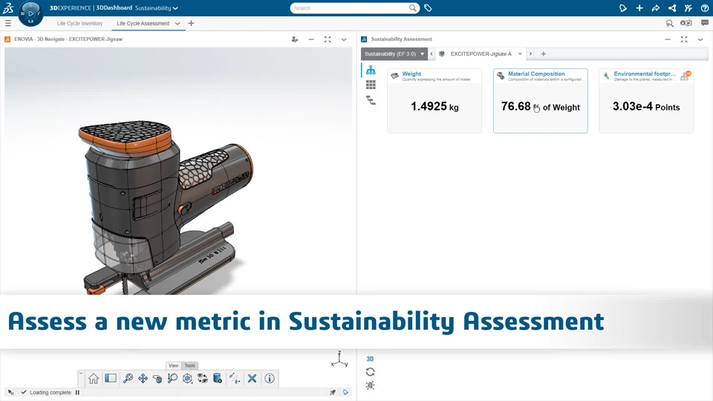
Task: Select the Tools toolbar tab
Action: click(x=189, y=365)
